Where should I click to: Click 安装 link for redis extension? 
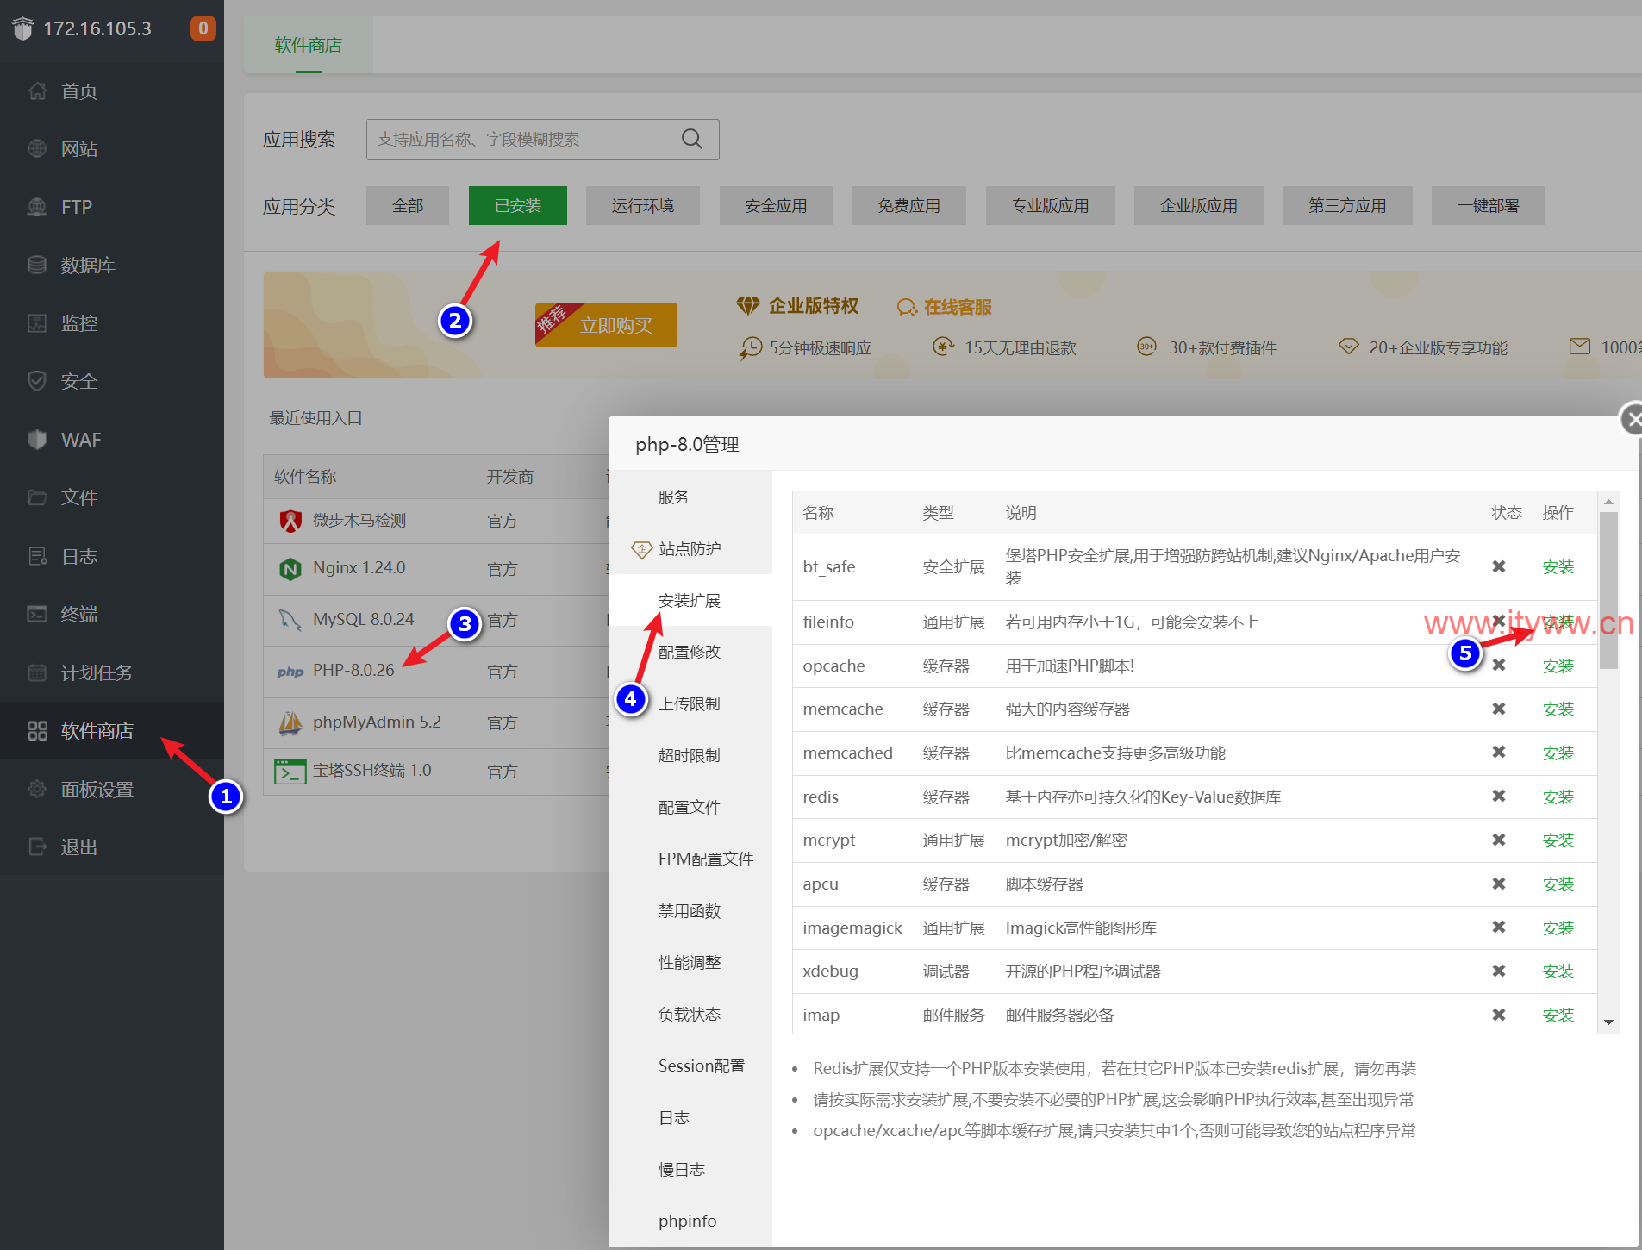click(1558, 797)
